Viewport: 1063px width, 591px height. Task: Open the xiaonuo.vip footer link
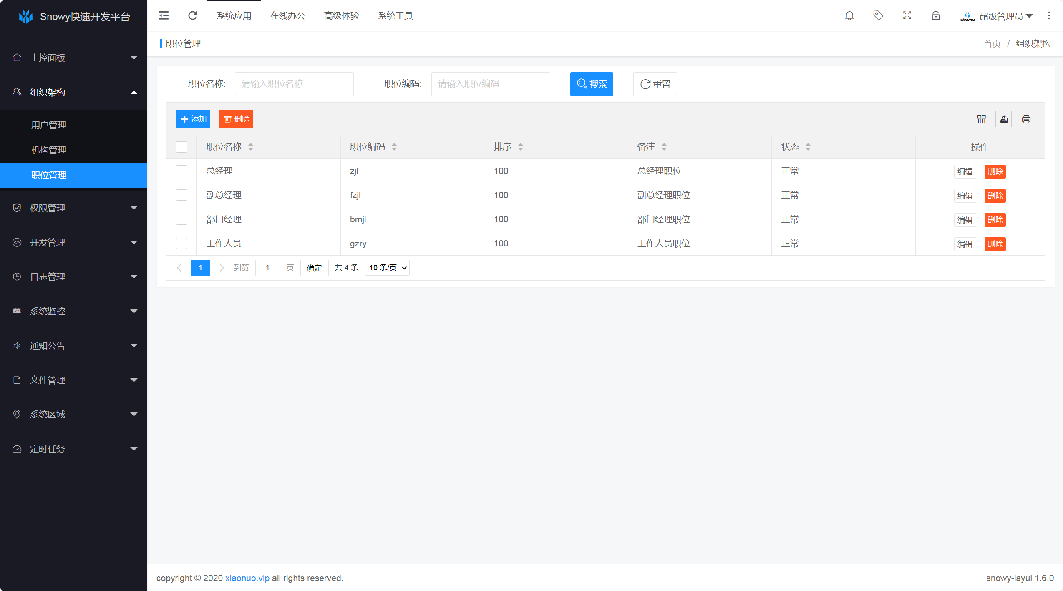pyautogui.click(x=247, y=578)
